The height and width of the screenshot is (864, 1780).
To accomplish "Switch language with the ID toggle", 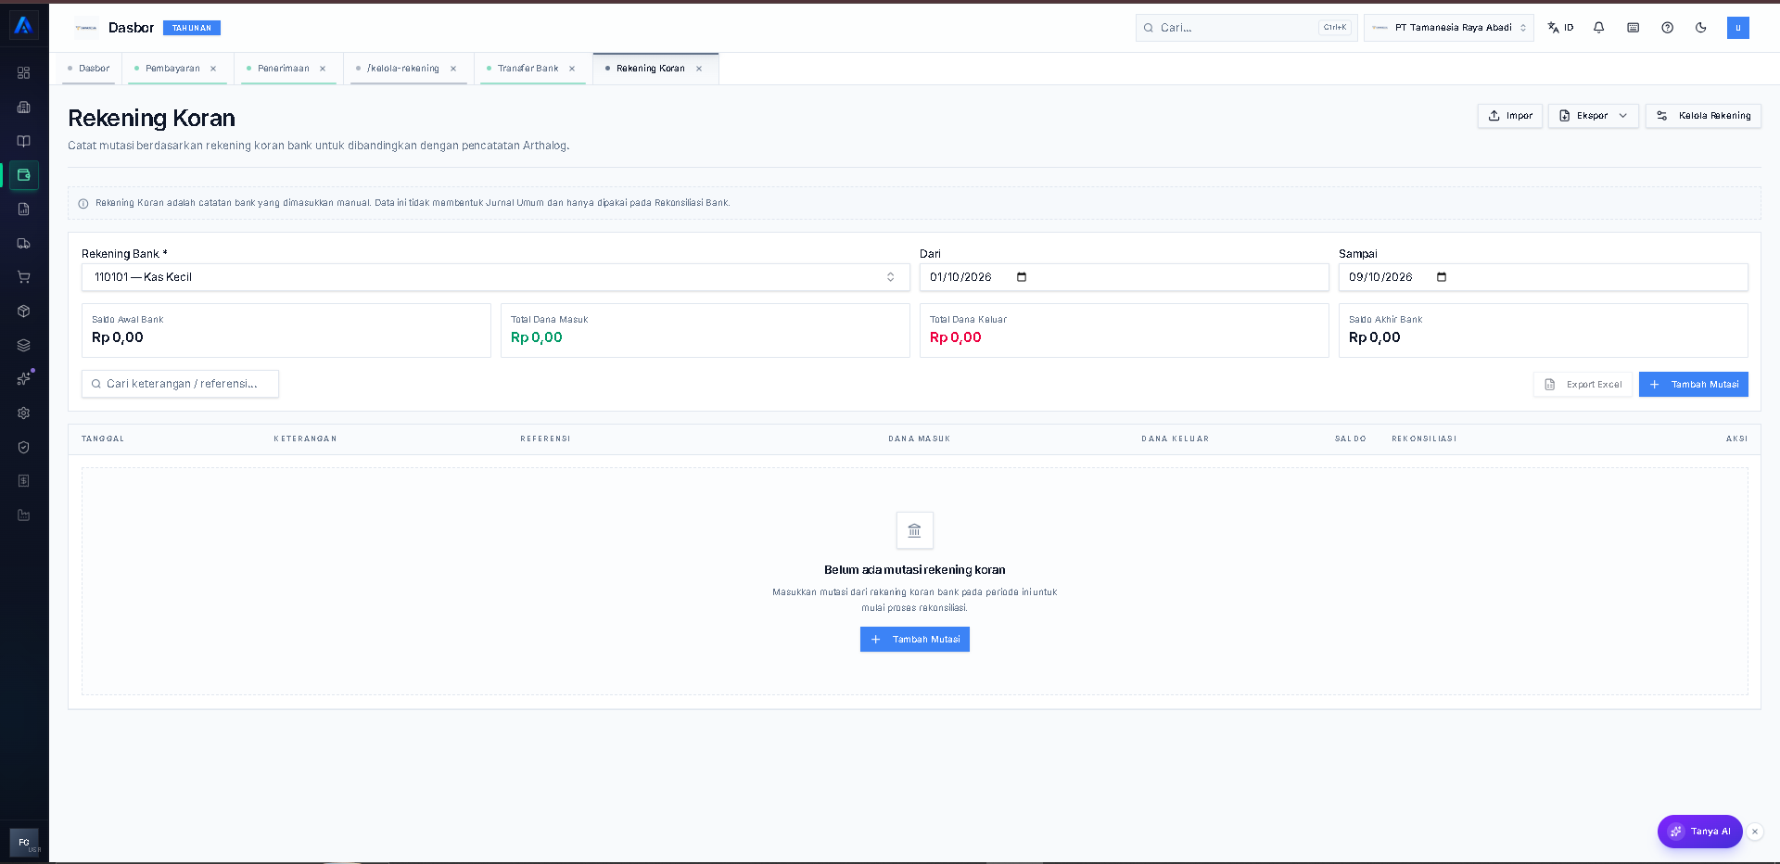I will pos(1561,28).
